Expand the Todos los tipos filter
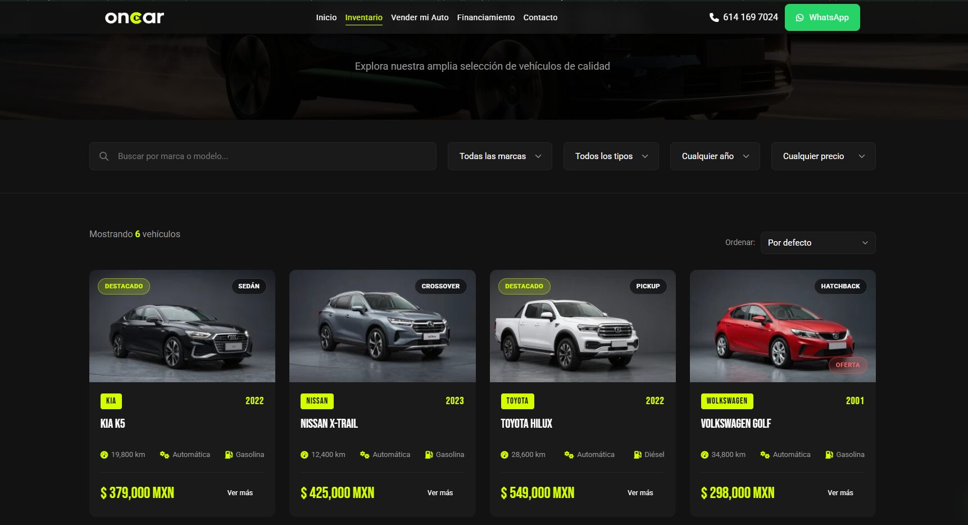 [611, 156]
